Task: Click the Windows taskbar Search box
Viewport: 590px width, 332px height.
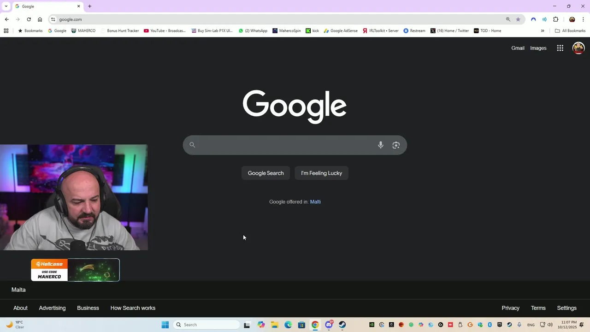Action: coord(206,325)
